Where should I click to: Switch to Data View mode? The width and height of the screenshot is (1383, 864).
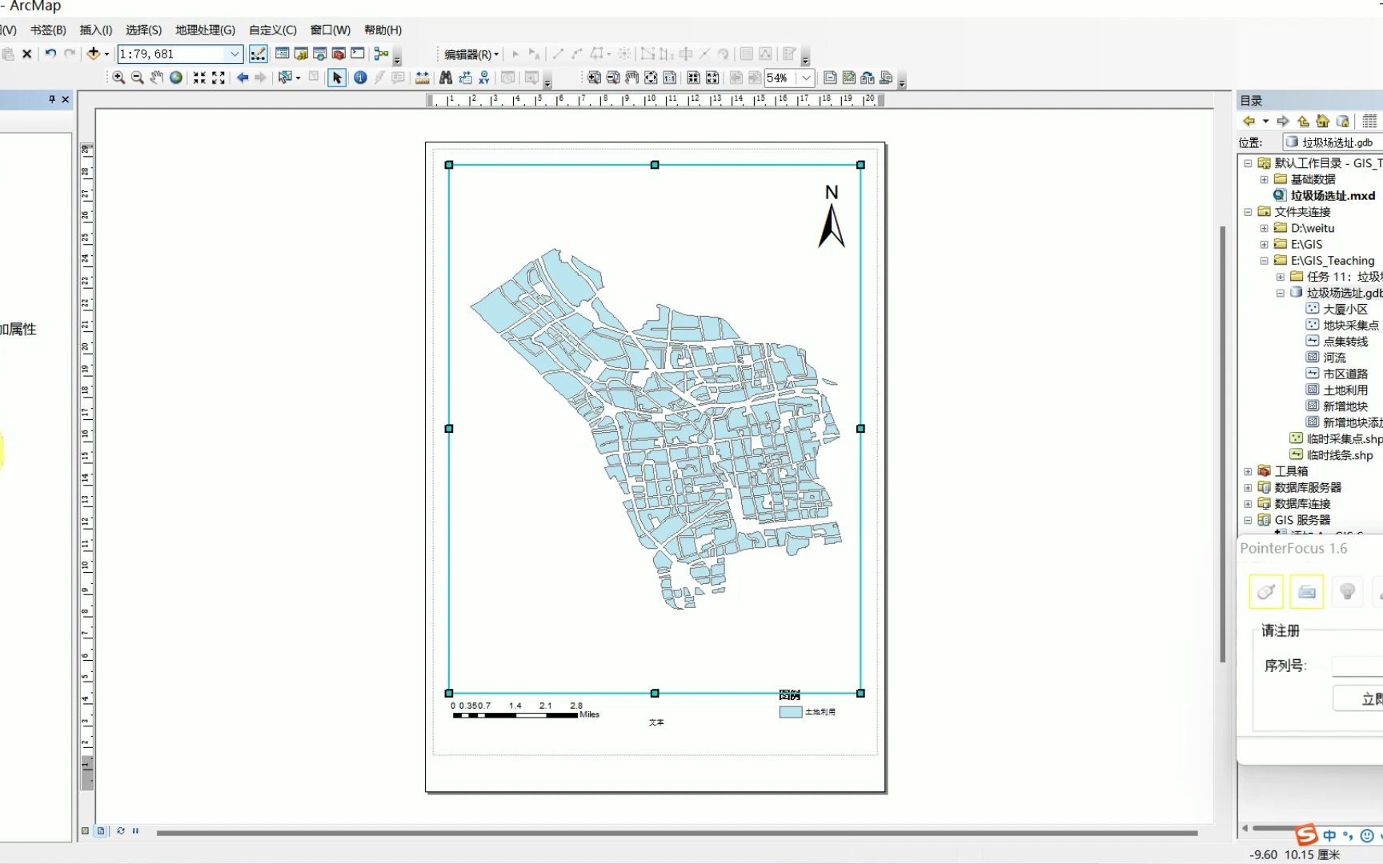pos(85,830)
